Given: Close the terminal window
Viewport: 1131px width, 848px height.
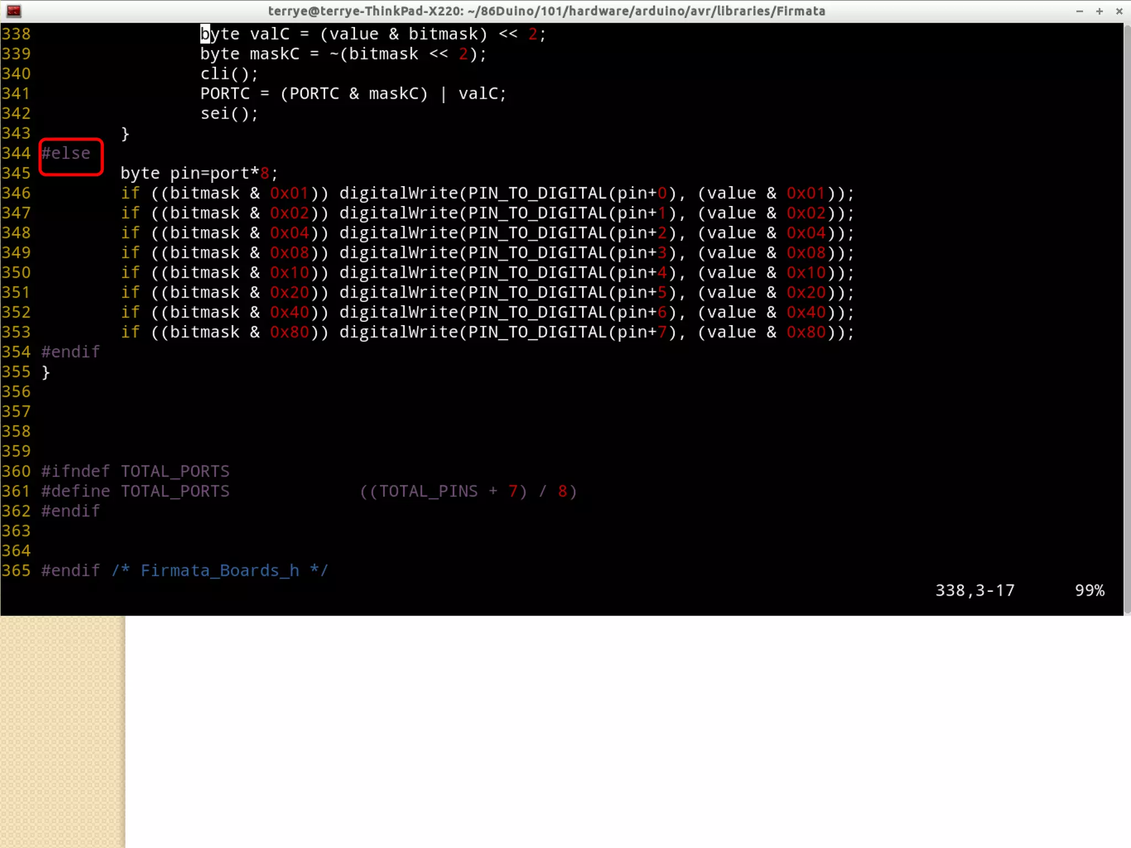Looking at the screenshot, I should [1119, 11].
